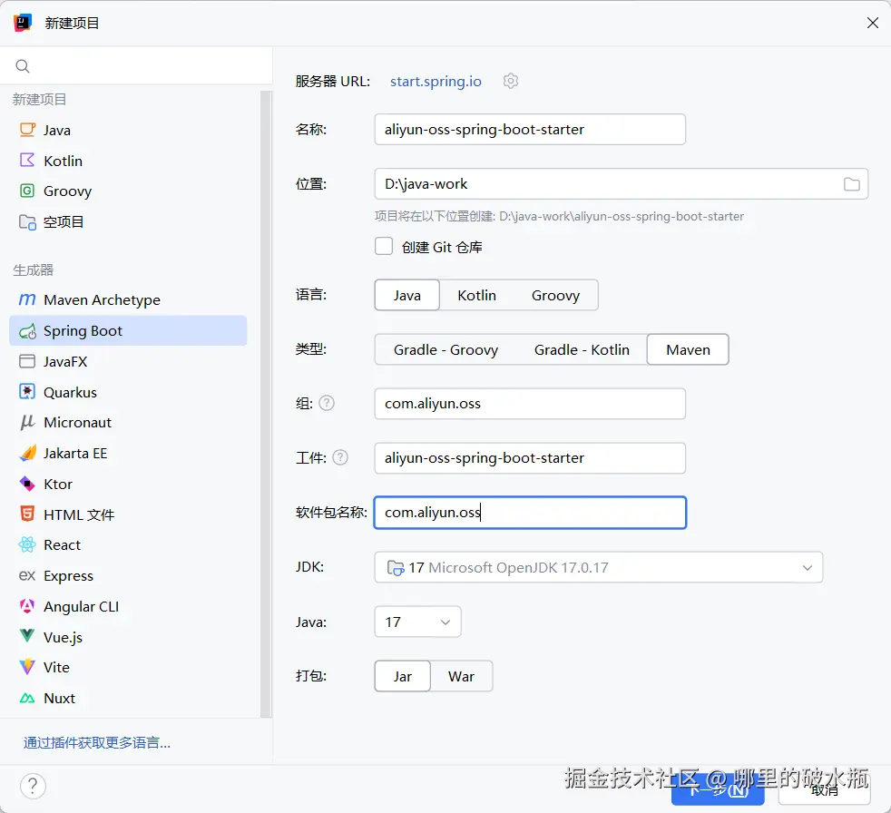Select Micronaut in generator list
This screenshot has width=891, height=813.
tap(129, 422)
